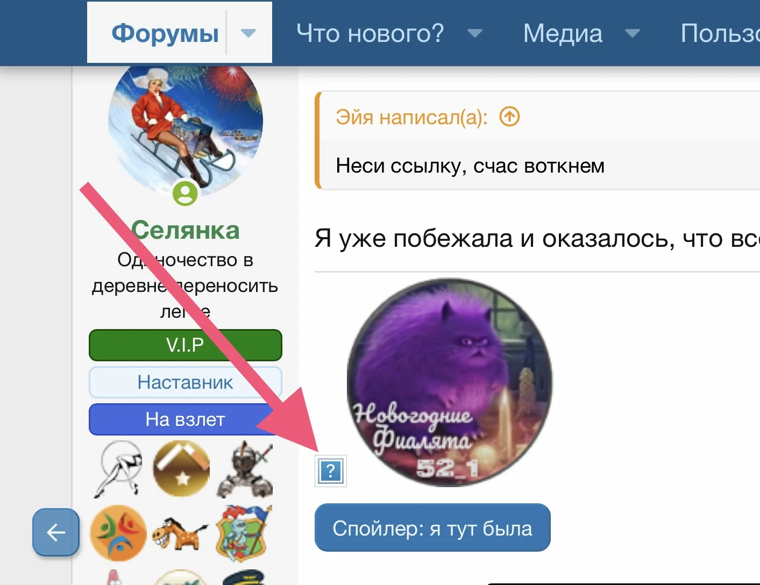Click the green online status user icon
Viewport: 760px width, 585px height.
point(185,192)
